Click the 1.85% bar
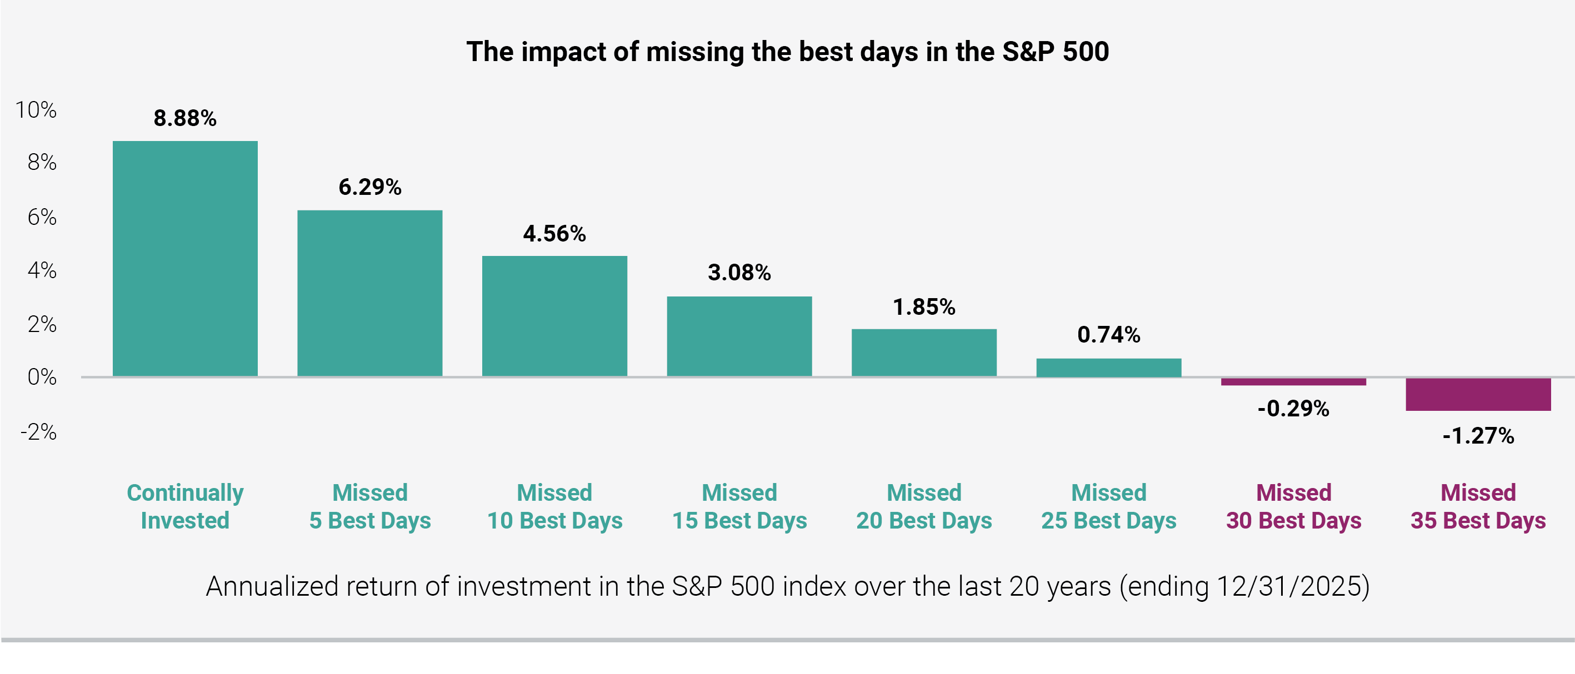This screenshot has height=674, width=1575. (x=924, y=353)
